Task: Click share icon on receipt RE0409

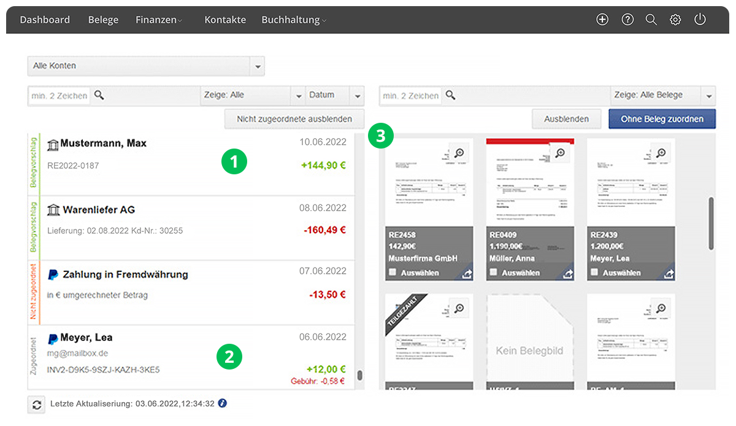Action: [x=567, y=273]
